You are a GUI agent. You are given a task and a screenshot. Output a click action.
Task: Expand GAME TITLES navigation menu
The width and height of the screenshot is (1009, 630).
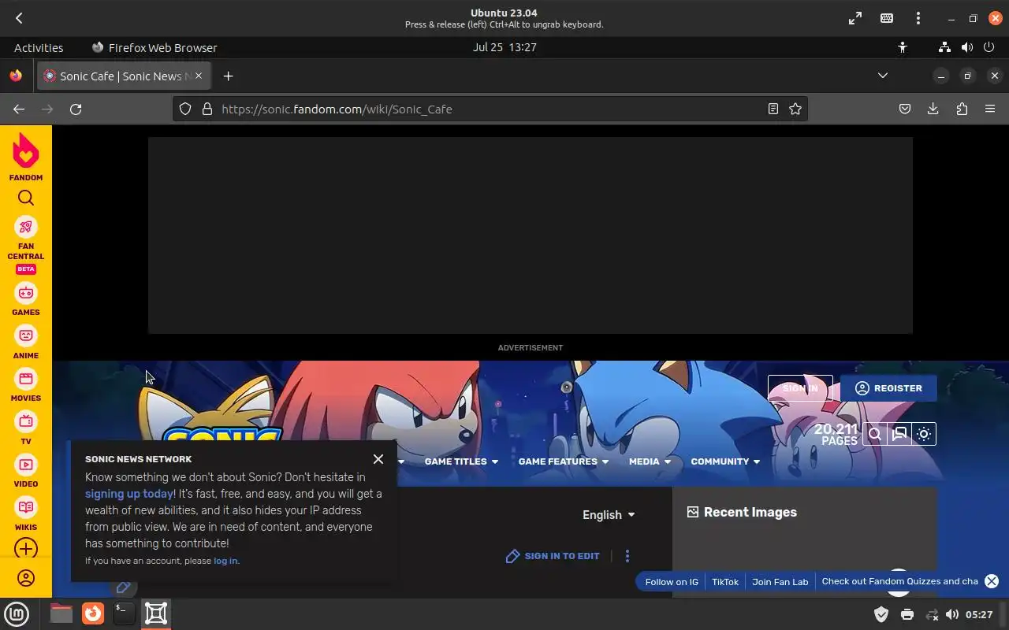point(461,461)
